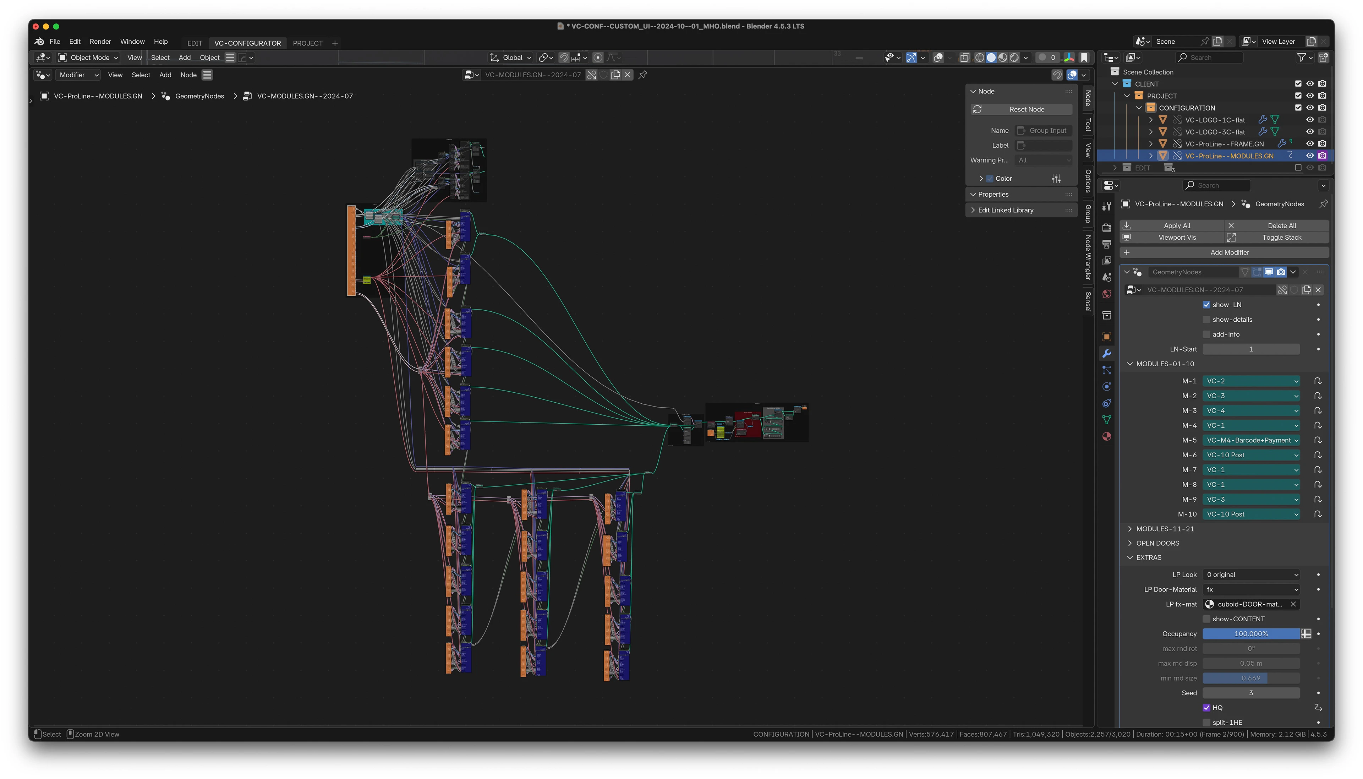Click the outliner Search field
The height and width of the screenshot is (779, 1363).
coord(1210,57)
